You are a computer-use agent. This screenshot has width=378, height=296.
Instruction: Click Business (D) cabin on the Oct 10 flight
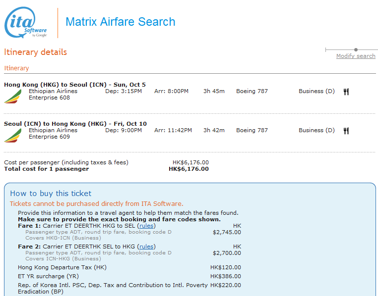[316, 130]
